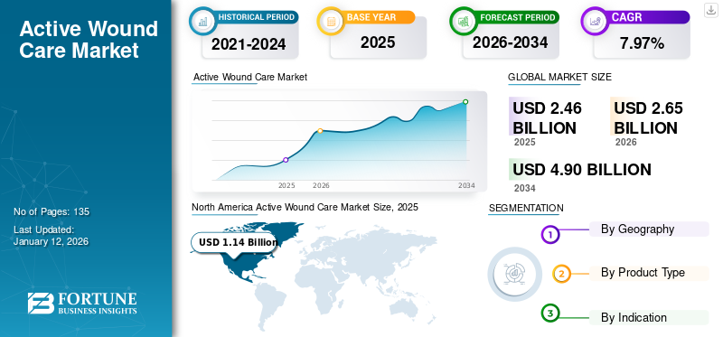723x337 pixels.
Task: Click the download icon in top corner
Action: pos(711,10)
